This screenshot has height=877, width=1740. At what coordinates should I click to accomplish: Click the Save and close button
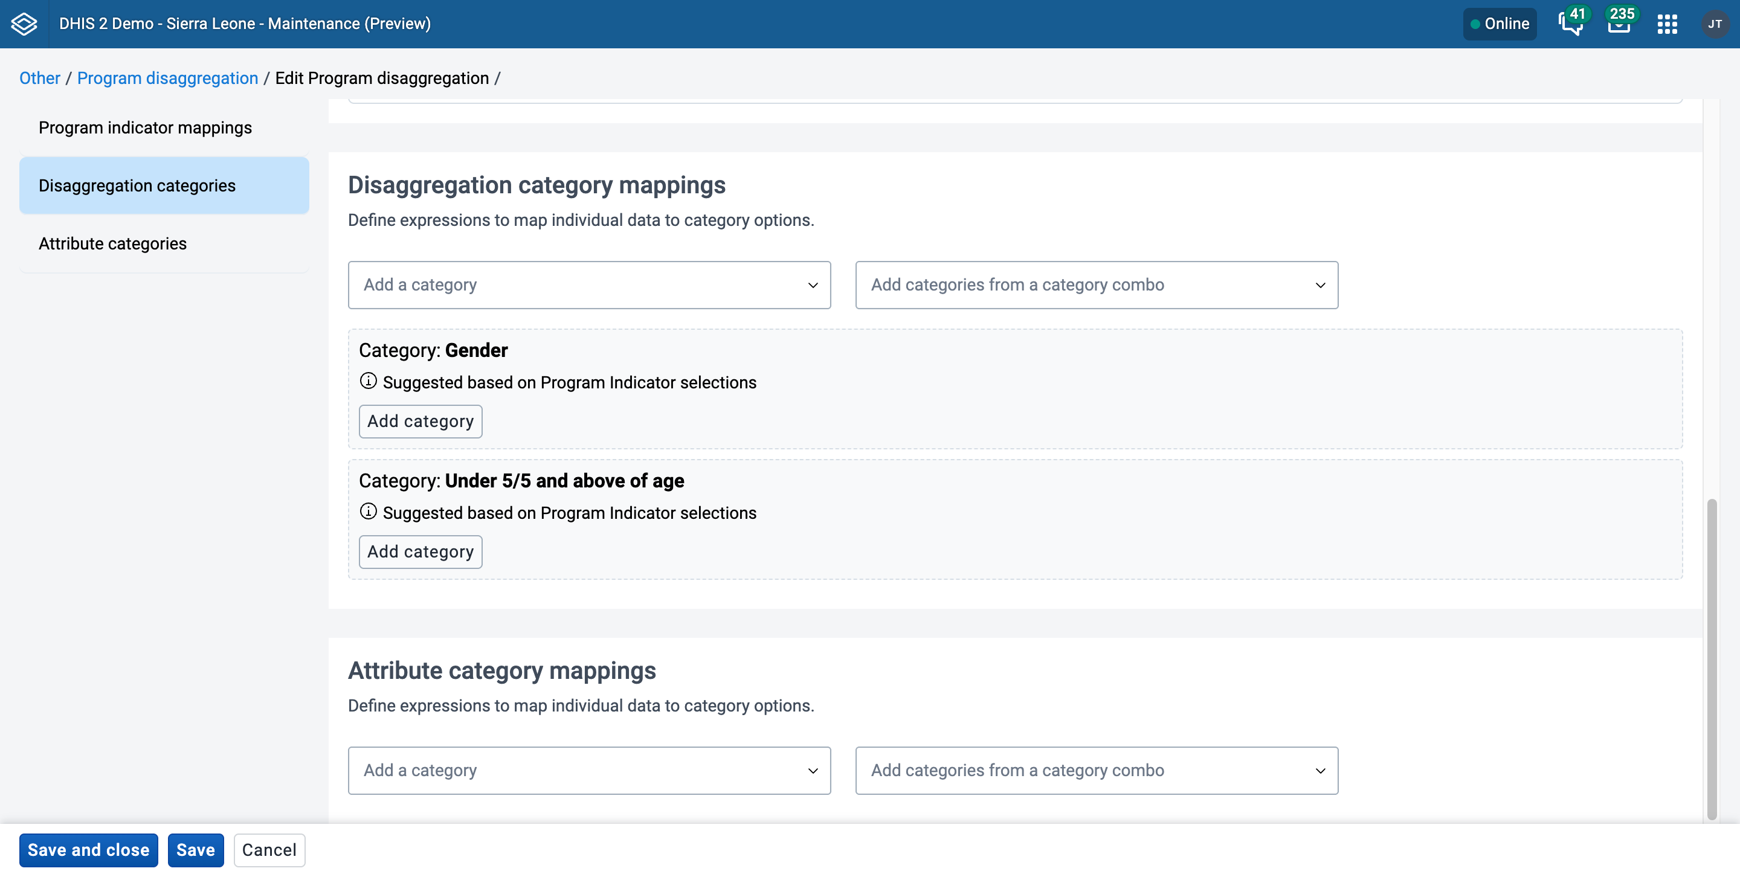click(x=88, y=850)
